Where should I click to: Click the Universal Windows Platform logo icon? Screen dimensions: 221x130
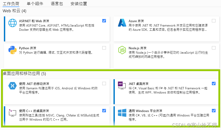(122, 113)
